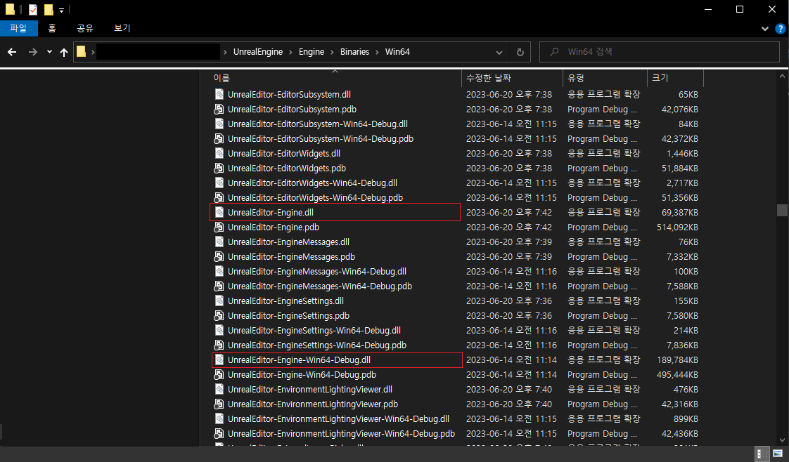Expand the address bar history dropdown
Screen dimensions: 789x462
[x=499, y=52]
